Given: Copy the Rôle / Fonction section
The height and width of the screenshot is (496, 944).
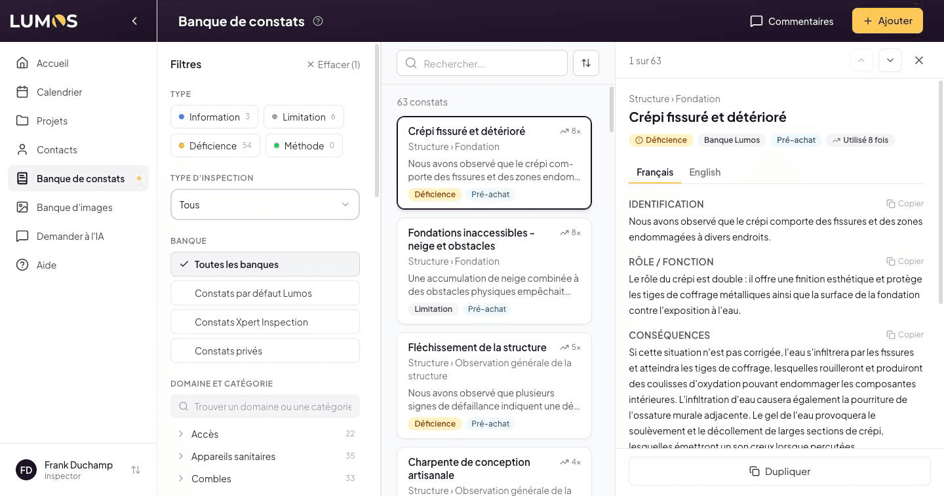Looking at the screenshot, I should (905, 261).
